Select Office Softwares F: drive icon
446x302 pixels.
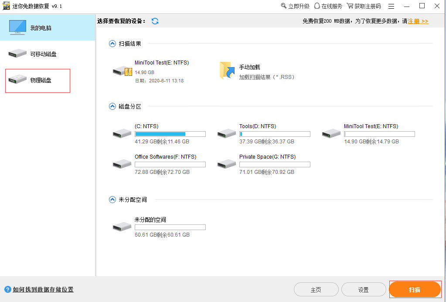[x=122, y=164]
